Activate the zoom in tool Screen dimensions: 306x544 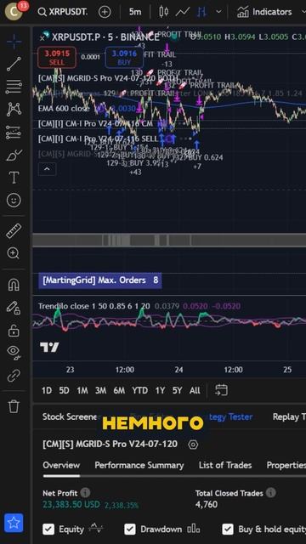pos(14,253)
